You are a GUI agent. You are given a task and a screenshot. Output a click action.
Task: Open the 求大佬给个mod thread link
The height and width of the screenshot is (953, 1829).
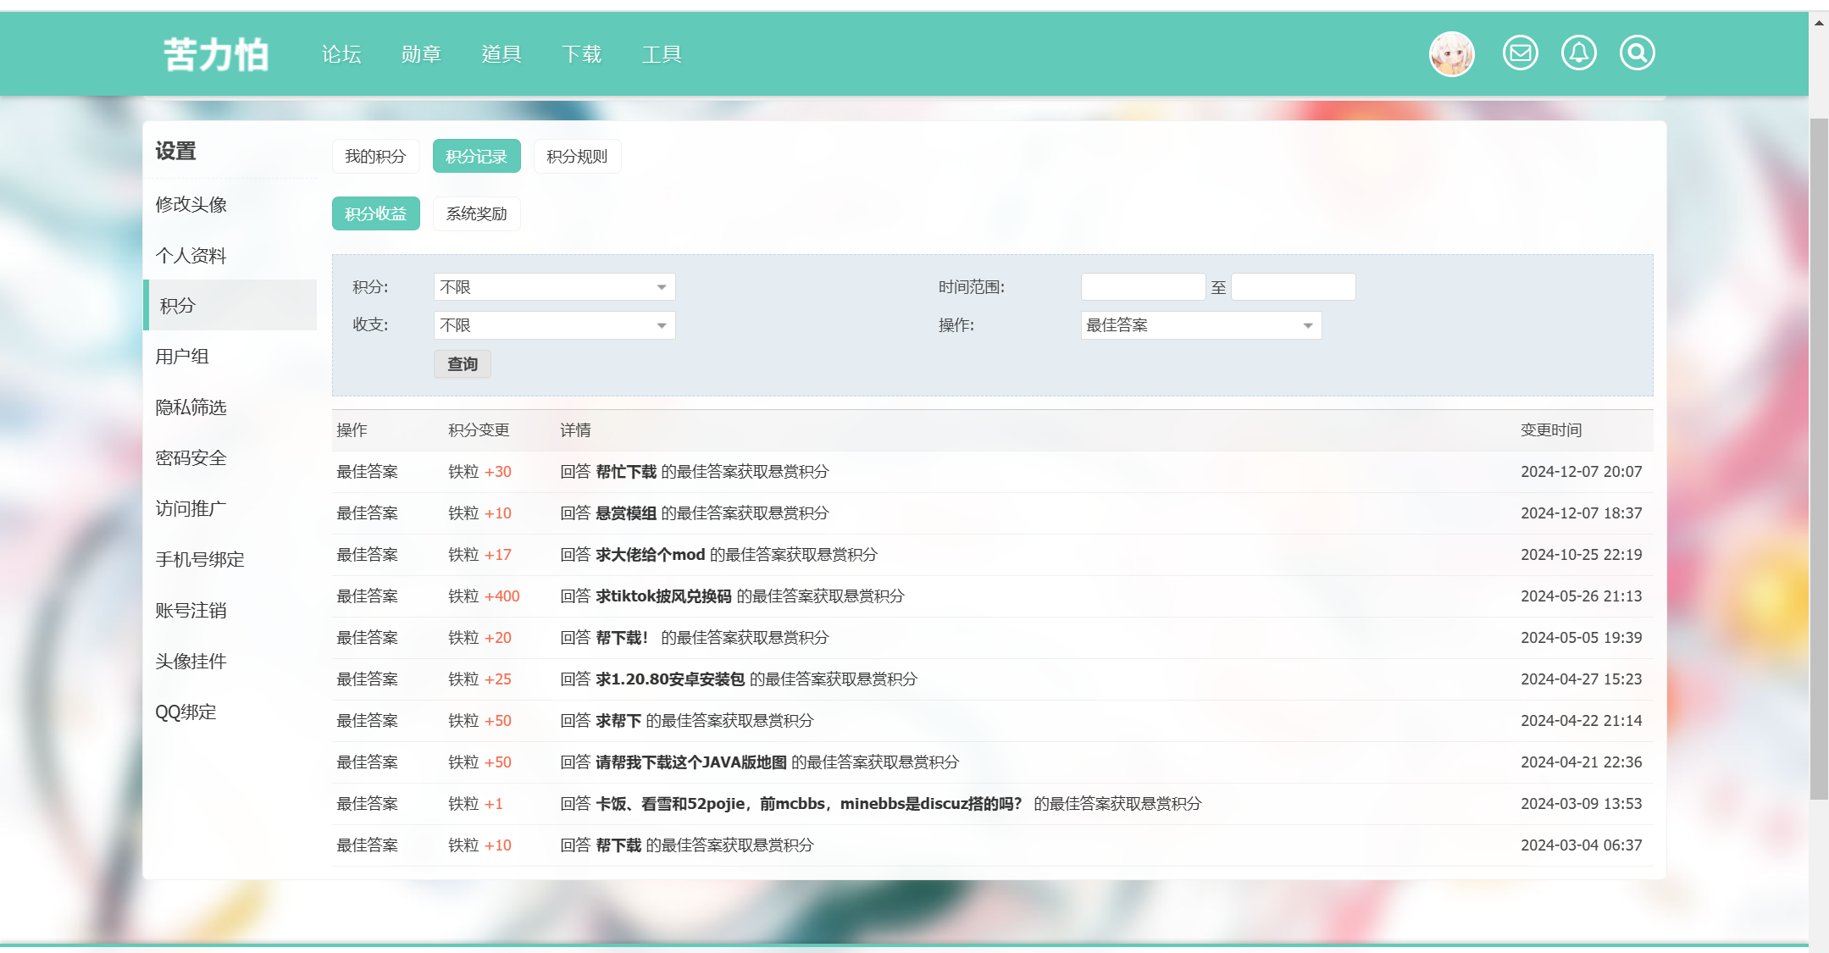(x=650, y=555)
